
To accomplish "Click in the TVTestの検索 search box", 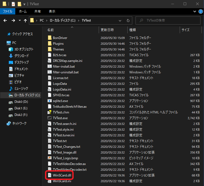I will (x=169, y=20).
